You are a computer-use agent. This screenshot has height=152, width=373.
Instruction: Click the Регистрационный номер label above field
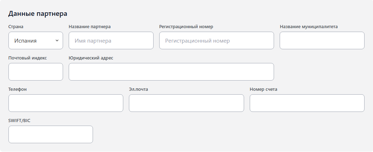tap(186, 27)
